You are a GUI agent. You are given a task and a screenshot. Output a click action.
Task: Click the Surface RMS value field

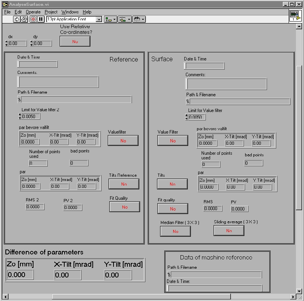tap(213, 209)
